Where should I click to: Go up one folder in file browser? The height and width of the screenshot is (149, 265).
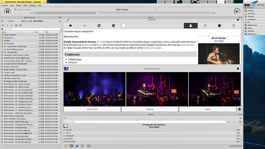[x=12, y=25]
